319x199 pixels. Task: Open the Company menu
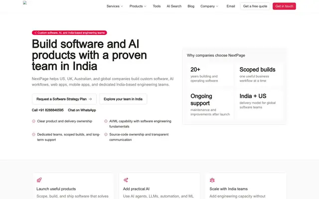coord(209,6)
